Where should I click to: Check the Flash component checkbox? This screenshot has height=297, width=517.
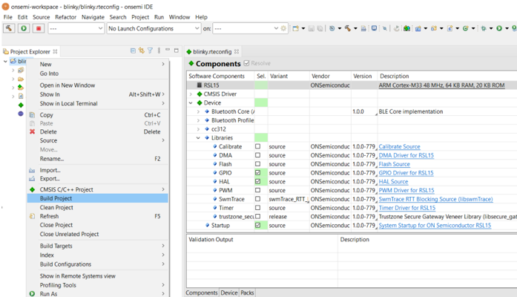pyautogui.click(x=258, y=163)
